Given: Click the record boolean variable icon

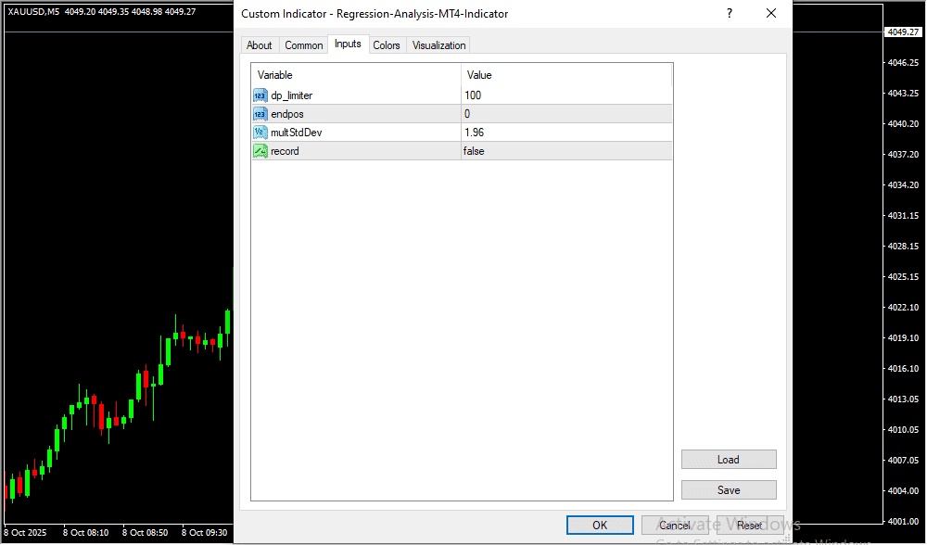Looking at the screenshot, I should 260,151.
